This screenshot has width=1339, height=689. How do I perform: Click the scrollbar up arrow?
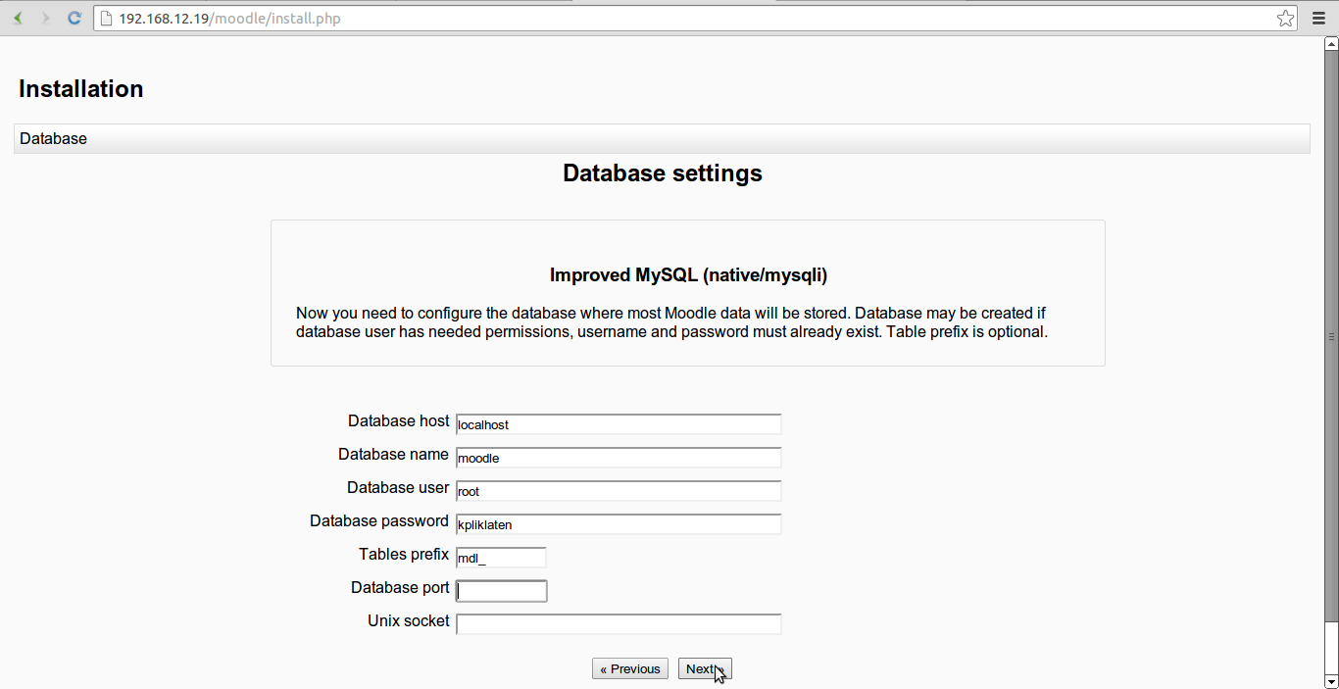(1331, 43)
